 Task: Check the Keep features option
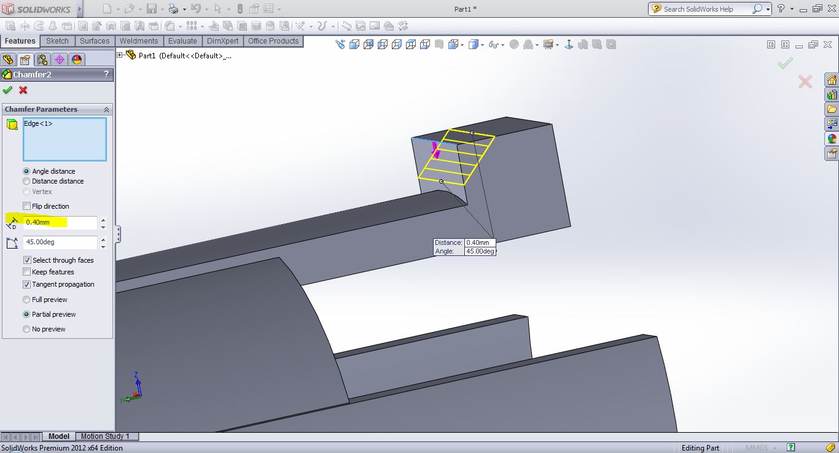click(x=26, y=272)
